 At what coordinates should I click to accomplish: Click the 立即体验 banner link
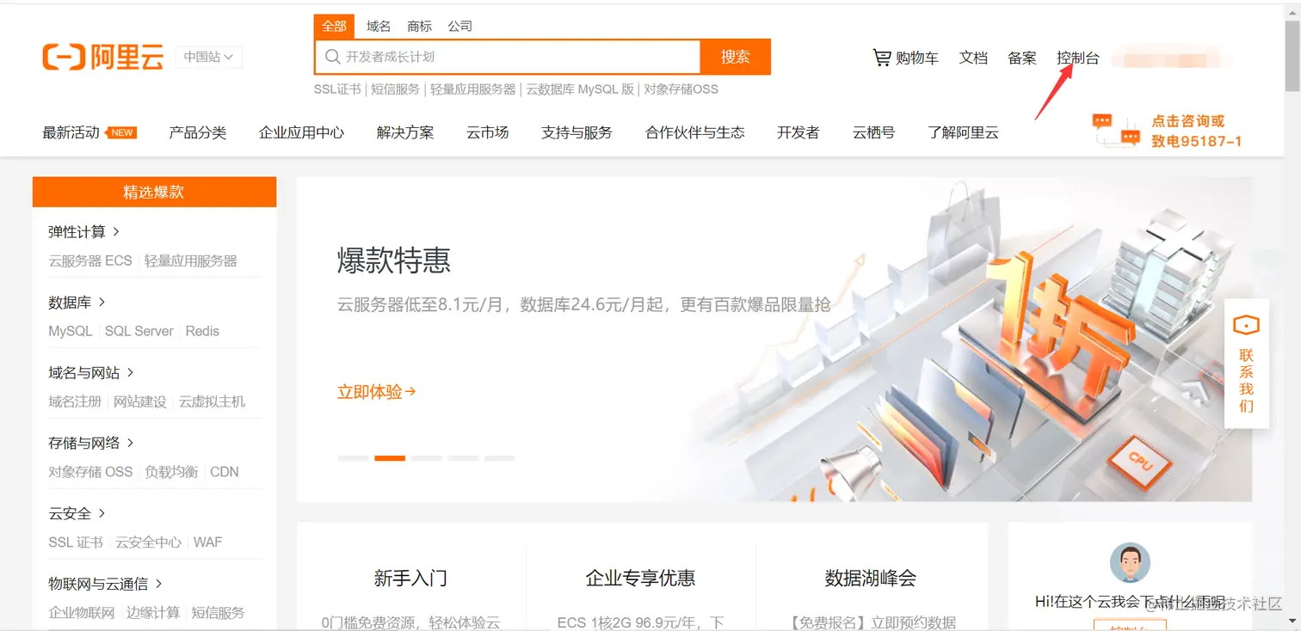point(377,391)
